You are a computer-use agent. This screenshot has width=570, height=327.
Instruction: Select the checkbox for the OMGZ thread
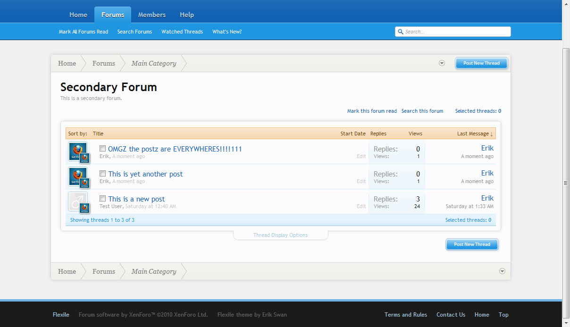[102, 148]
